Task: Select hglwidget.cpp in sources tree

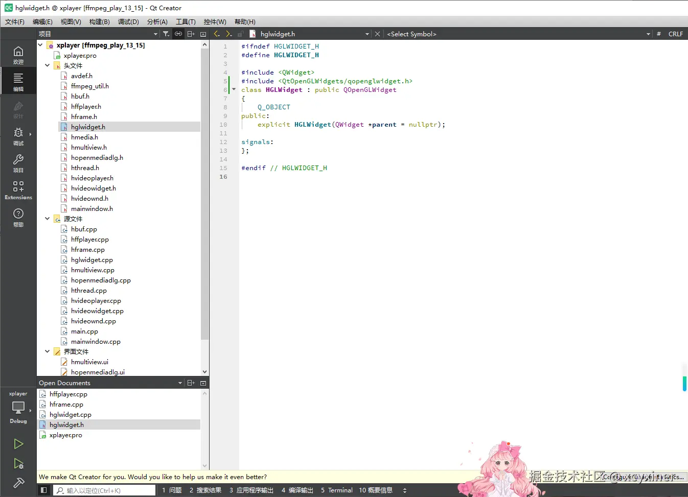Action: (x=92, y=259)
